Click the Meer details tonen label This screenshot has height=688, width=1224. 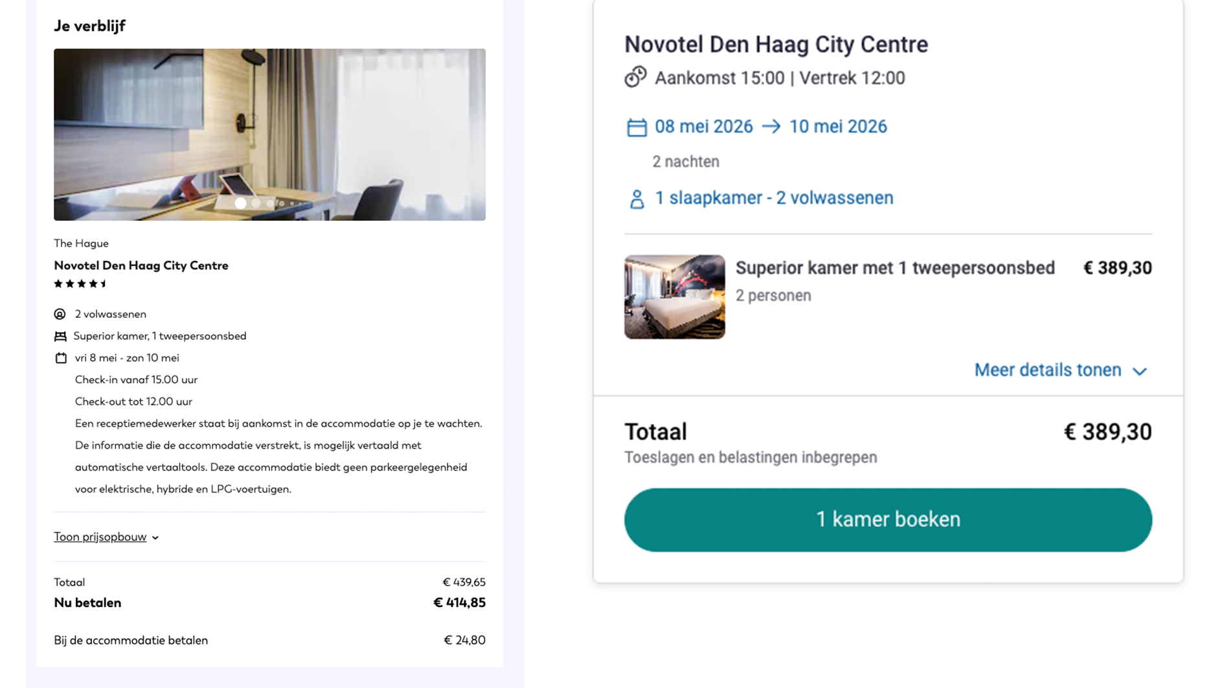[1047, 370]
